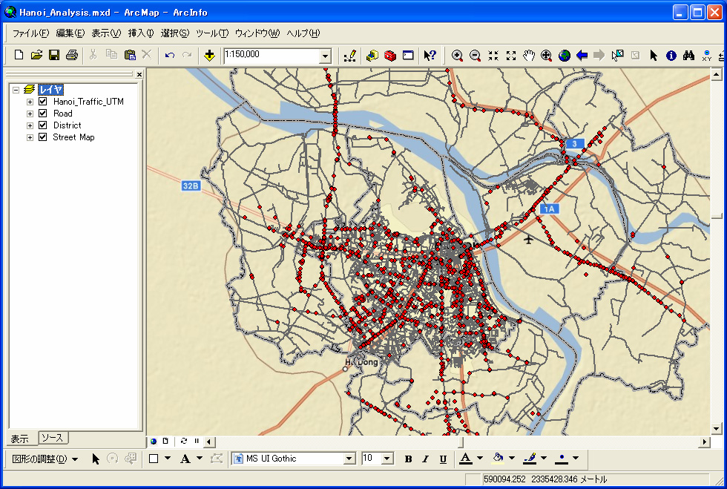Click the Add Data button
The height and width of the screenshot is (489, 727).
(210, 56)
